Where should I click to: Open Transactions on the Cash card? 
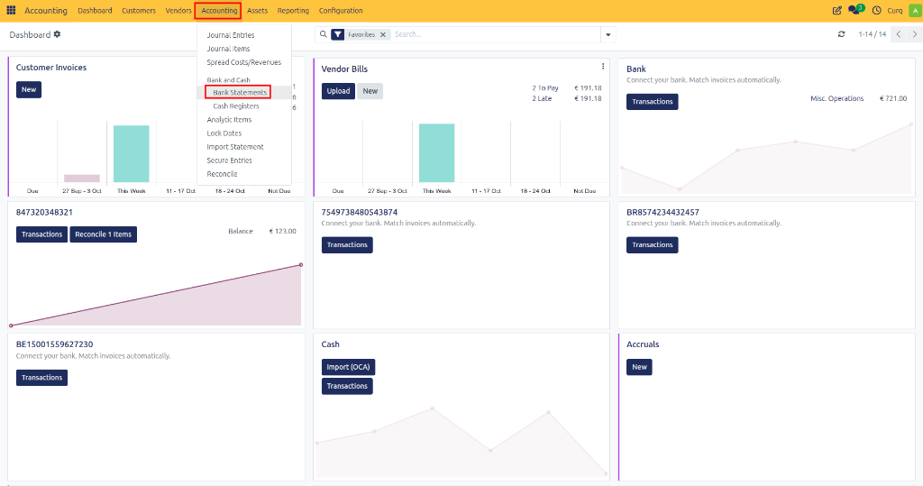pos(347,387)
